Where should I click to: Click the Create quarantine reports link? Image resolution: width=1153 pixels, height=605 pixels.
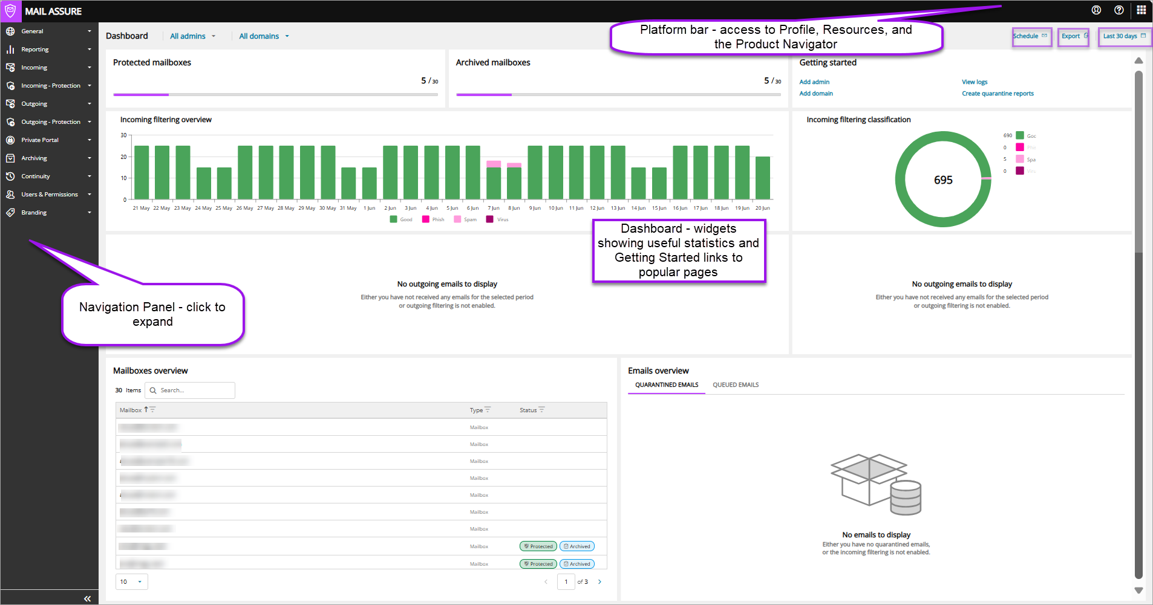(998, 94)
